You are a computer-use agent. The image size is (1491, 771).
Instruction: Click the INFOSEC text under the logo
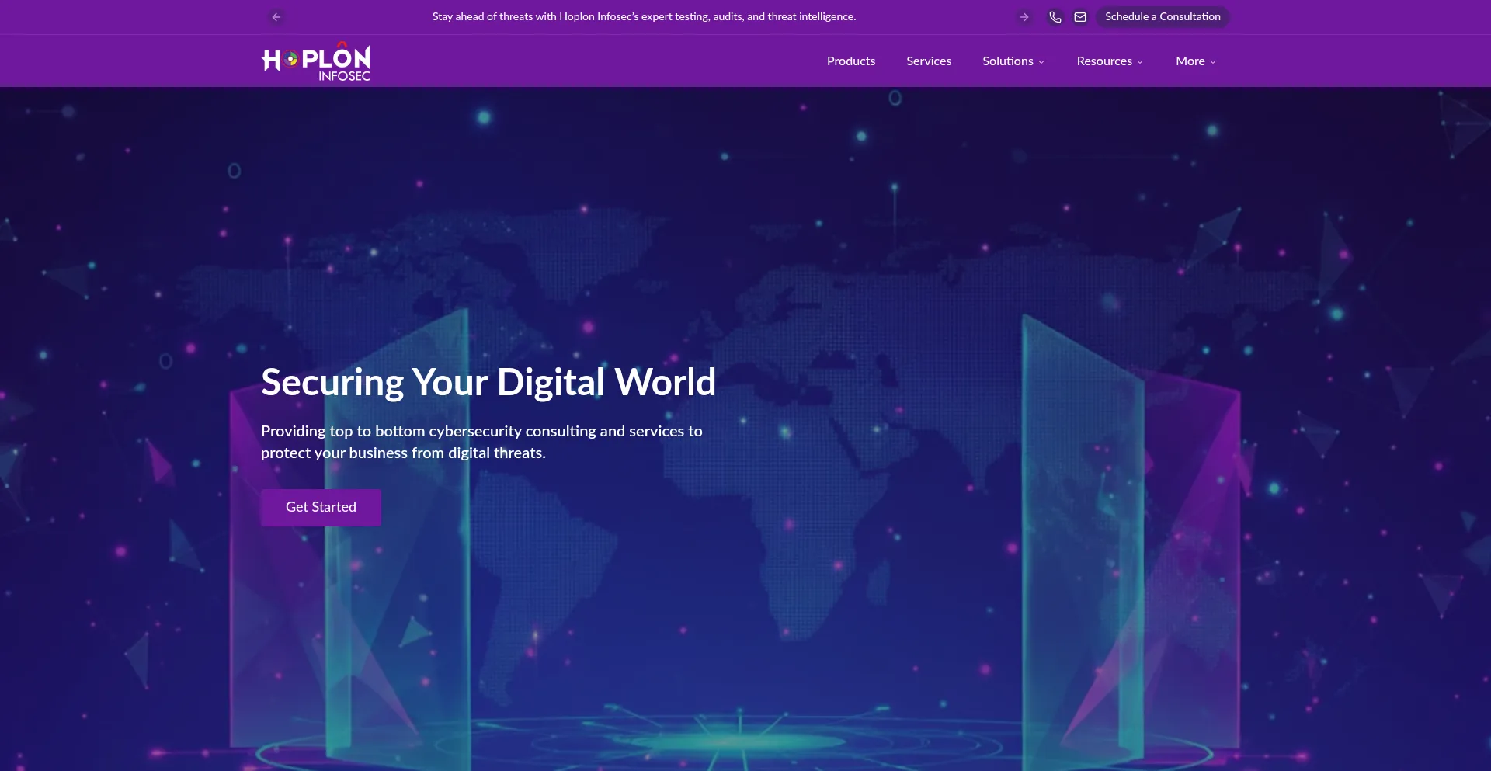tap(344, 76)
